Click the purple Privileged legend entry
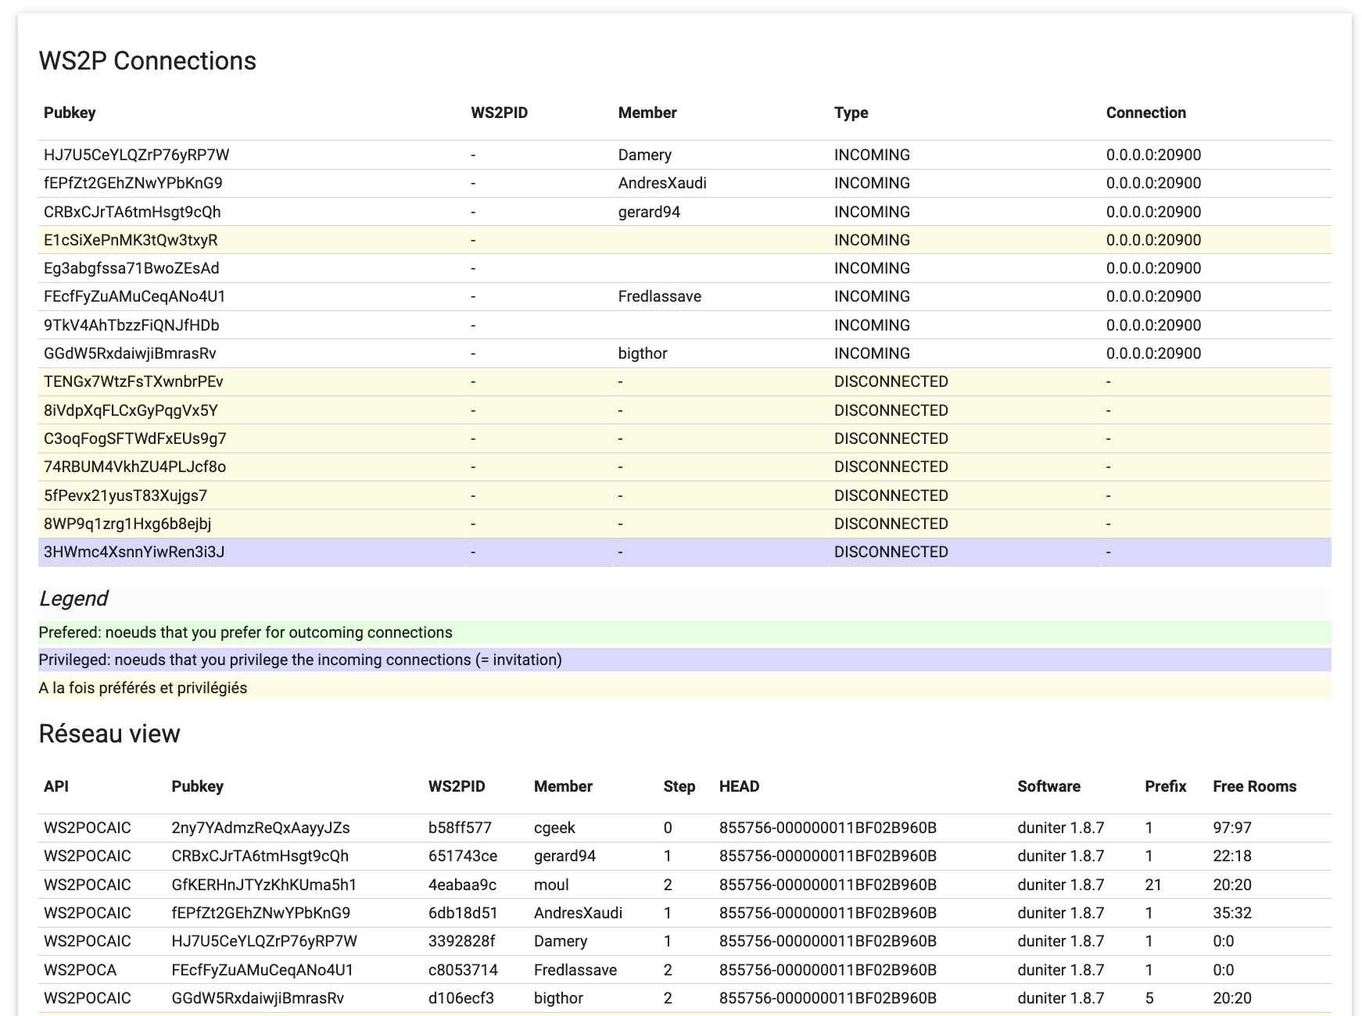 [684, 660]
